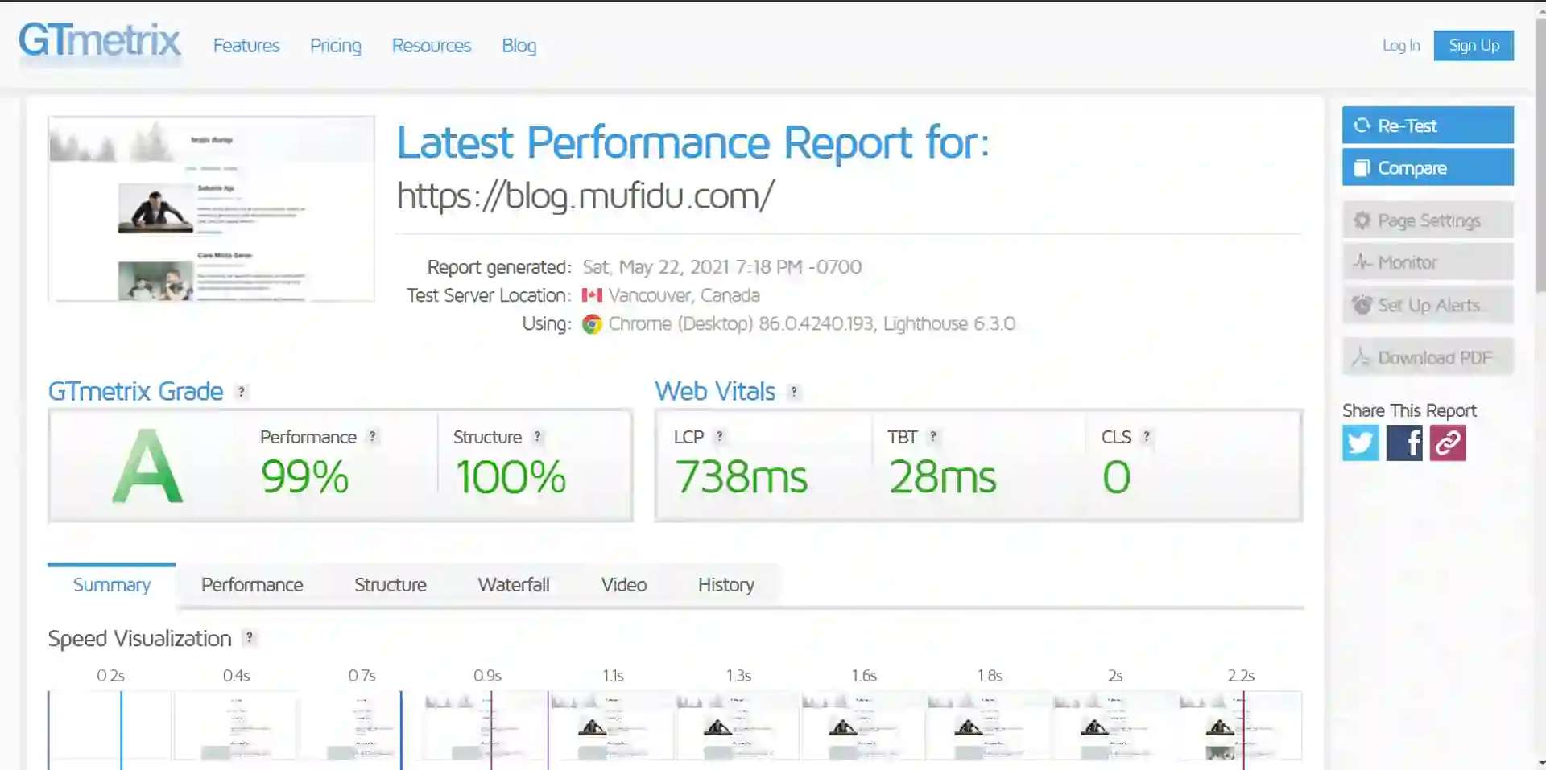This screenshot has height=770, width=1546.
Task: Click Set Up Alerts
Action: pos(1428,305)
